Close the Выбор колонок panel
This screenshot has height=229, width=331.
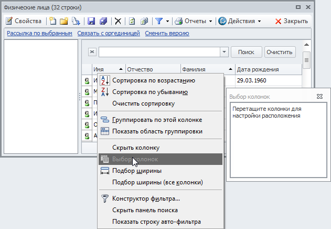[x=319, y=97]
